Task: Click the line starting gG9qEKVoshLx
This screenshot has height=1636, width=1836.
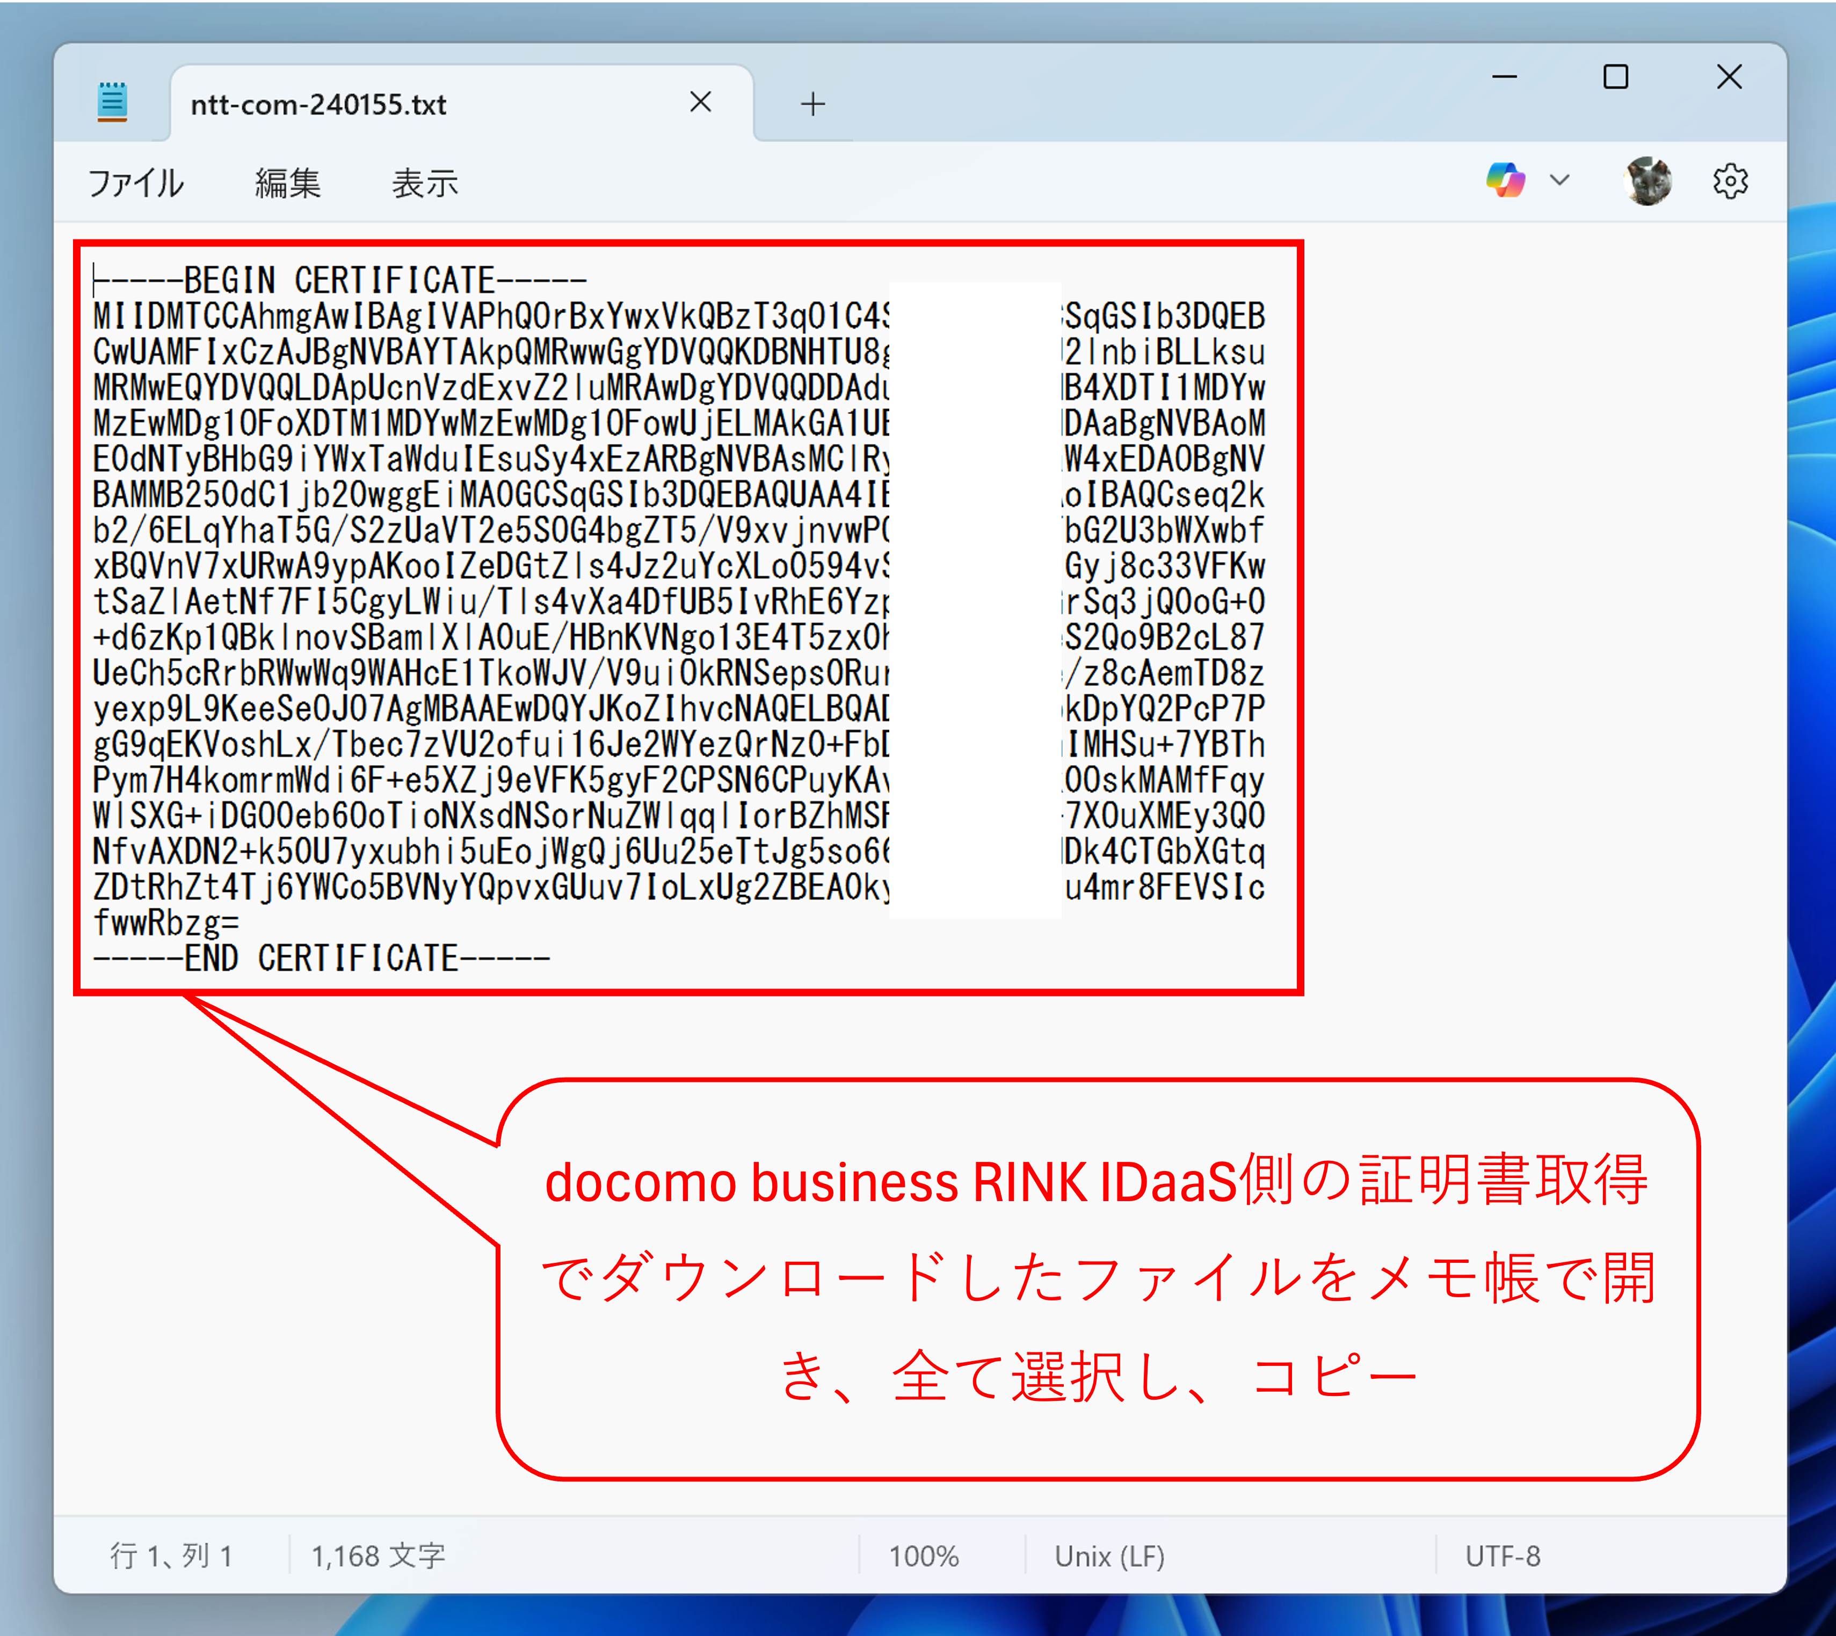Action: (x=679, y=744)
